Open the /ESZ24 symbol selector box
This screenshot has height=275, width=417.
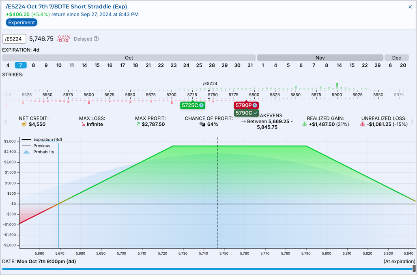point(14,39)
